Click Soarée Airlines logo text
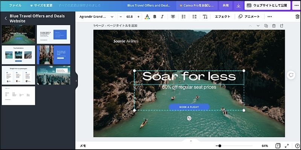The height and width of the screenshot is (150, 301). [126, 41]
